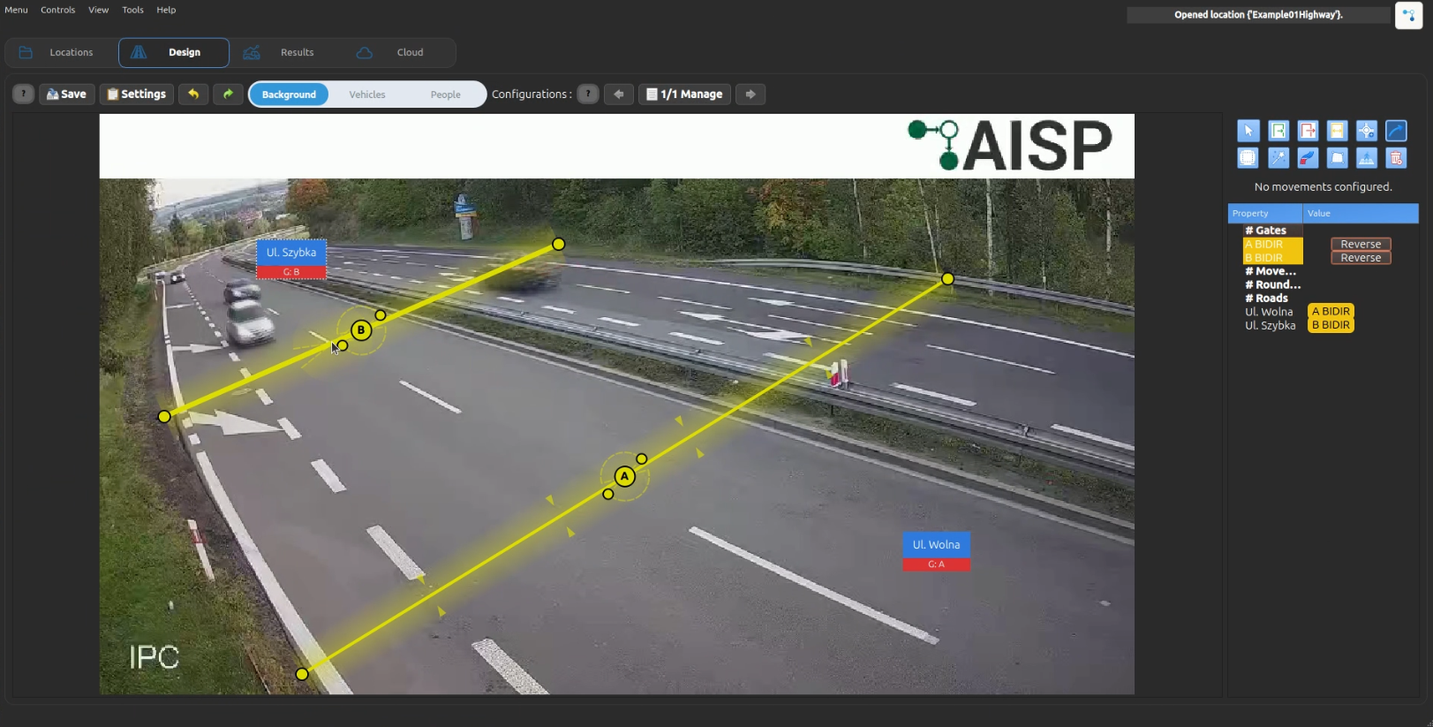Click the help icon next to Configurations

(588, 94)
